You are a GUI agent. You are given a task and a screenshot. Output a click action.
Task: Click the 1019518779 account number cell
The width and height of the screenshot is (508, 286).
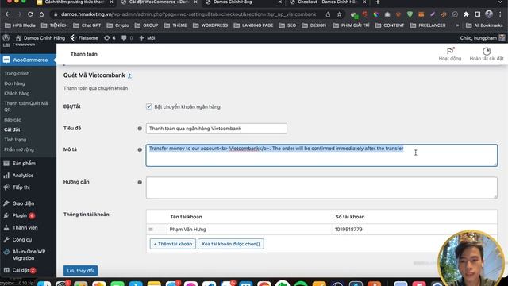414,230
